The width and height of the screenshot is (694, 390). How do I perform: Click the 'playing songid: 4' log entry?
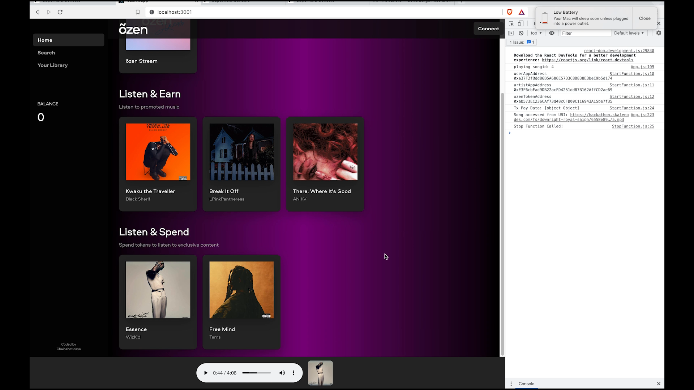click(x=534, y=67)
